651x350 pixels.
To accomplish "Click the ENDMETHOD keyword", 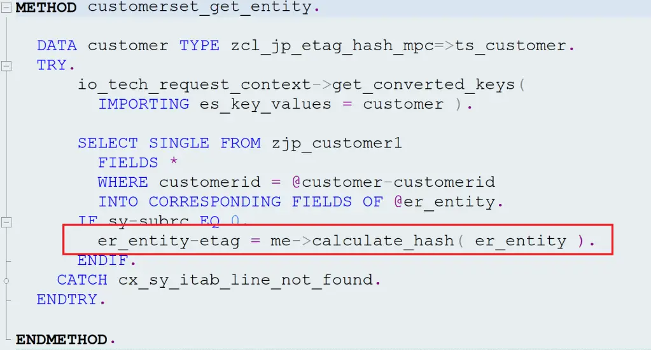I will point(62,340).
